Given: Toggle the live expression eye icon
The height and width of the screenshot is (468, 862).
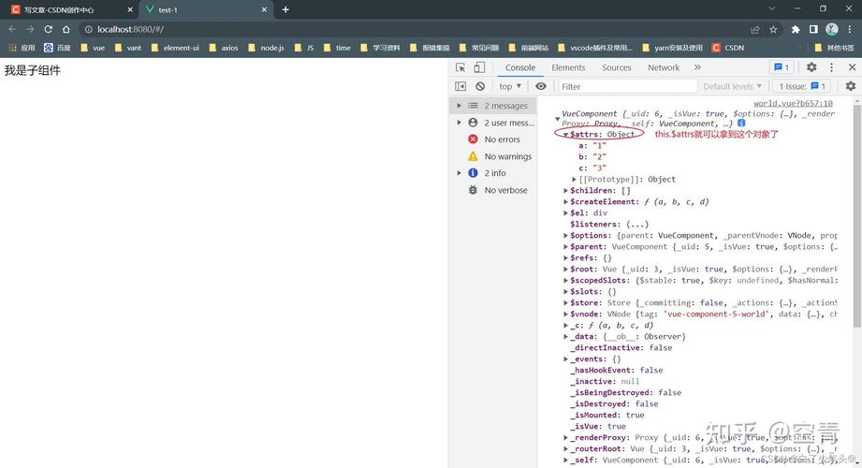Looking at the screenshot, I should [541, 86].
